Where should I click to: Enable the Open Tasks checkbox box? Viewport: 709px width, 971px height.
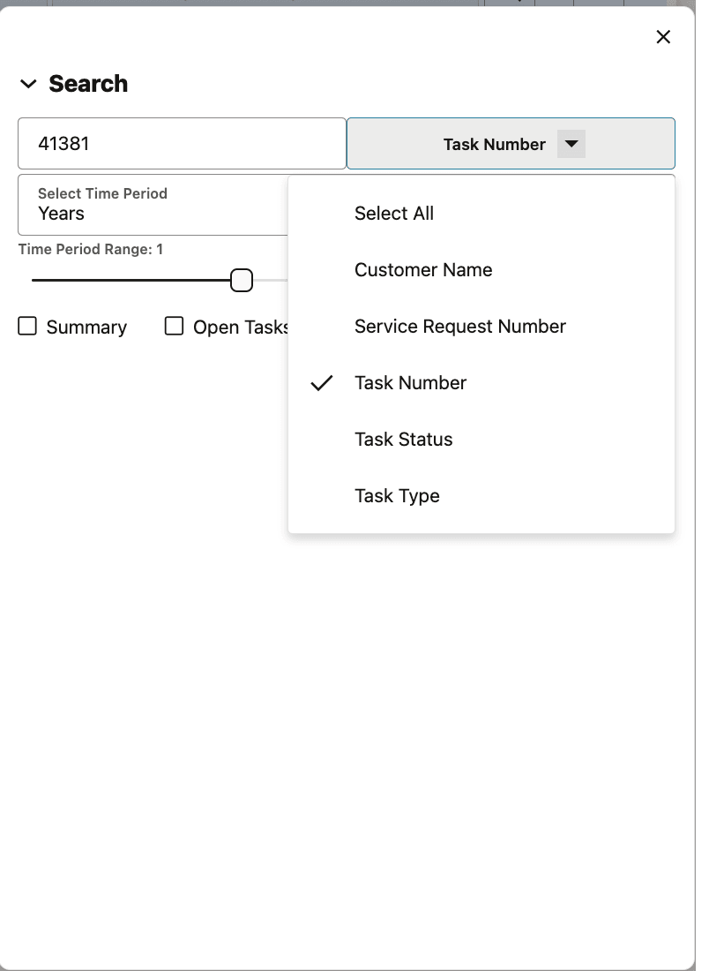[x=175, y=327]
